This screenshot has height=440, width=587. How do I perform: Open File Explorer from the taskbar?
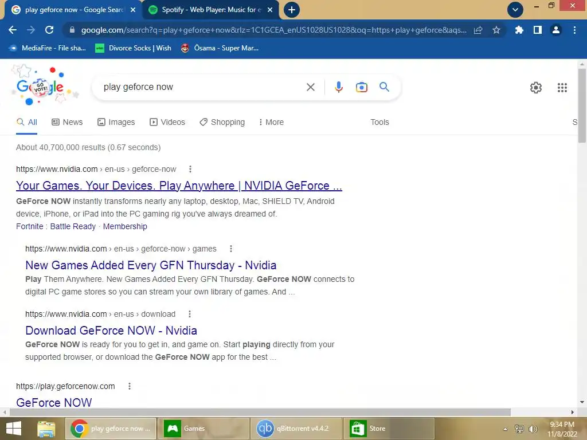[46, 429]
